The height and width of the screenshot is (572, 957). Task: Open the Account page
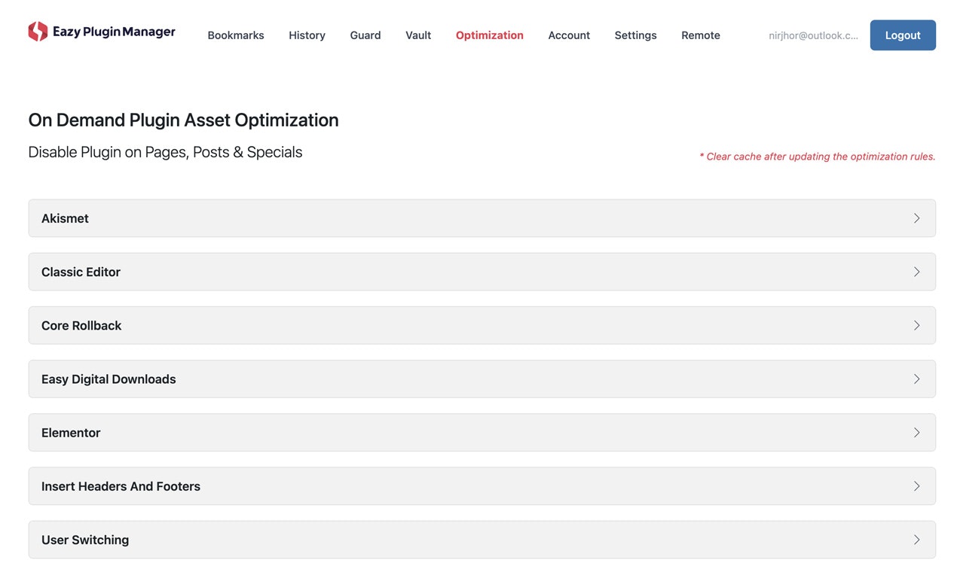pyautogui.click(x=569, y=35)
